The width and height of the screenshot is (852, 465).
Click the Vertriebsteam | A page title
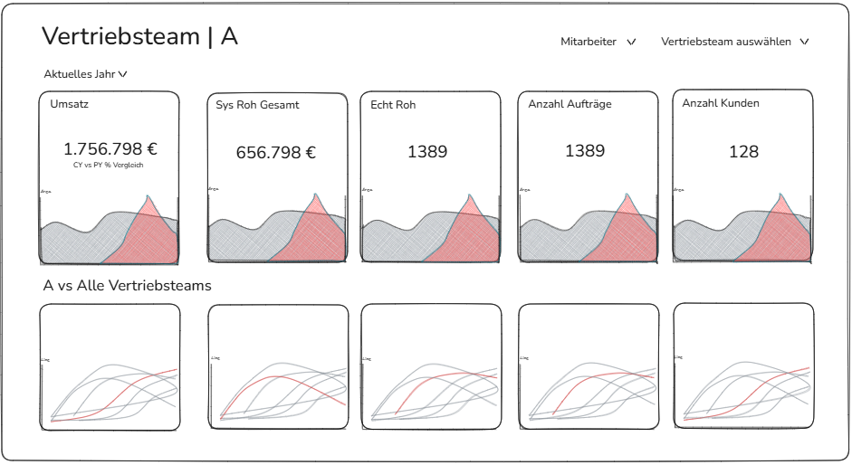(x=139, y=37)
